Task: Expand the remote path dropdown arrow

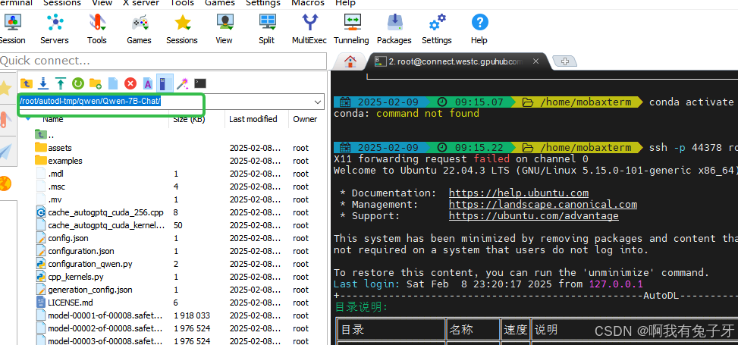Action: (x=318, y=102)
